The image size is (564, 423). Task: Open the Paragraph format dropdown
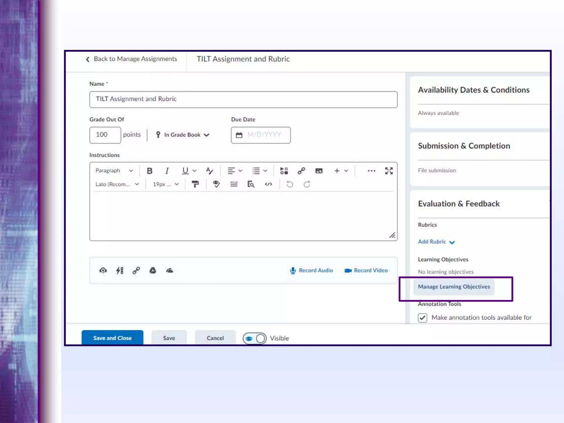(114, 170)
